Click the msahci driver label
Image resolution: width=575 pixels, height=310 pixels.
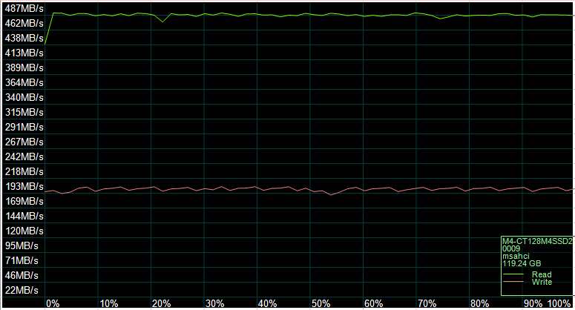pyautogui.click(x=516, y=256)
